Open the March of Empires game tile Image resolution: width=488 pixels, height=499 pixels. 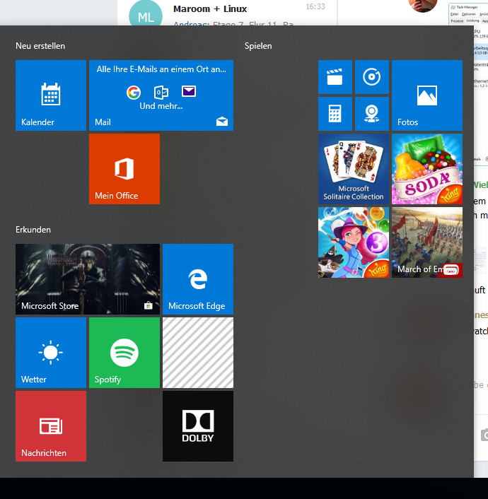(426, 242)
